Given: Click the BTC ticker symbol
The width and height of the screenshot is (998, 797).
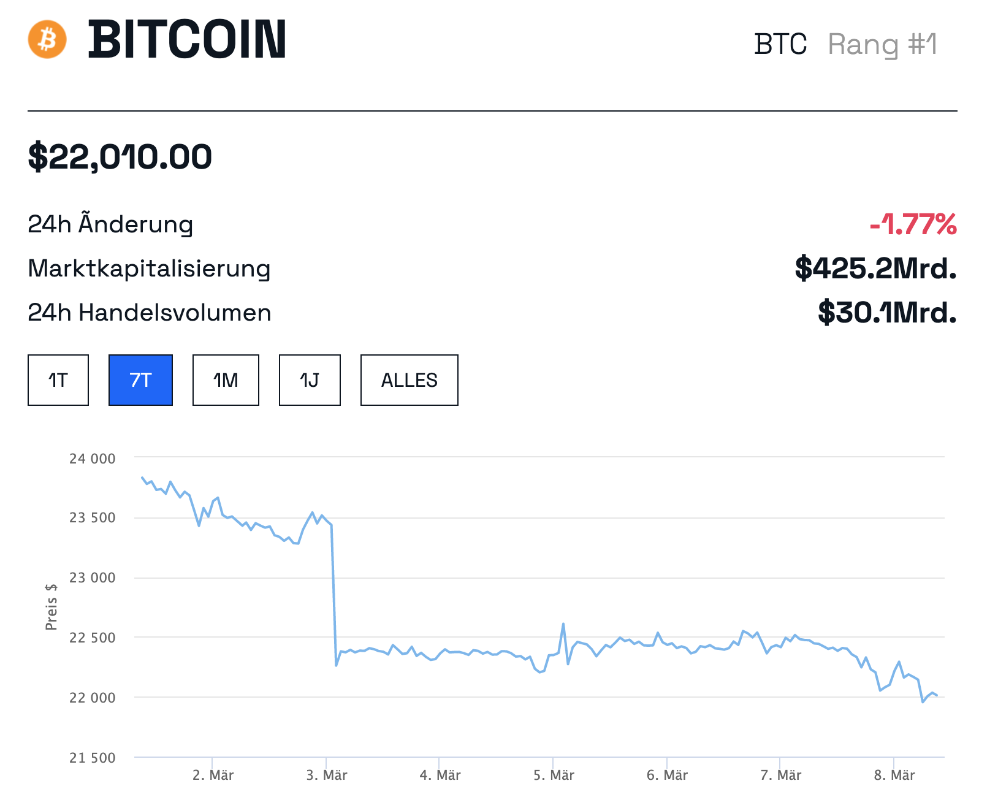Looking at the screenshot, I should tap(780, 44).
